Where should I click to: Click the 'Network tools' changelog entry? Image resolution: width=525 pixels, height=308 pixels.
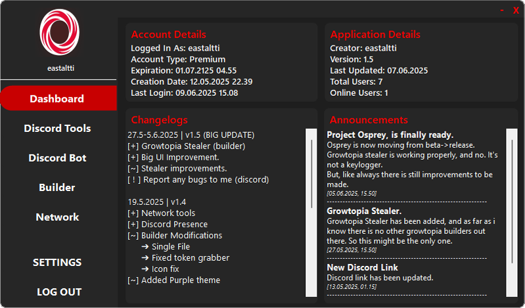161,213
